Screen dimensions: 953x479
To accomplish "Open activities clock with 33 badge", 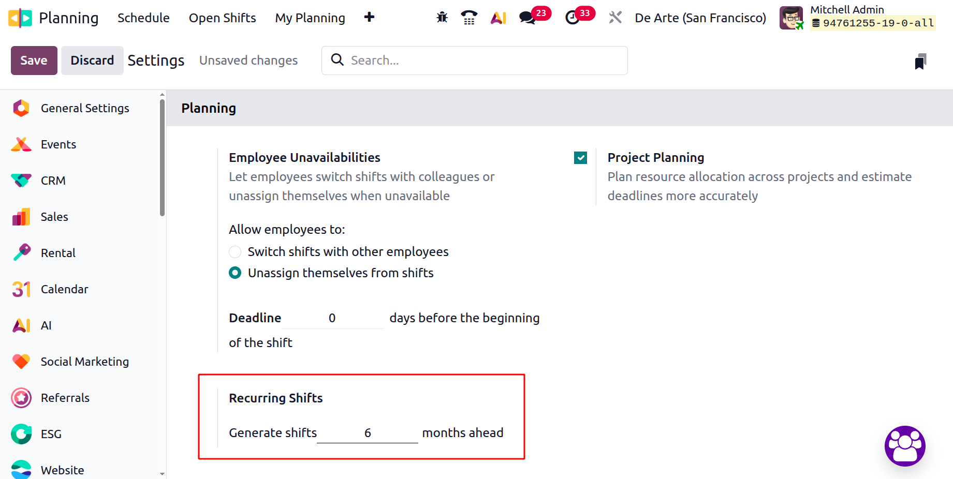I will pyautogui.click(x=573, y=18).
